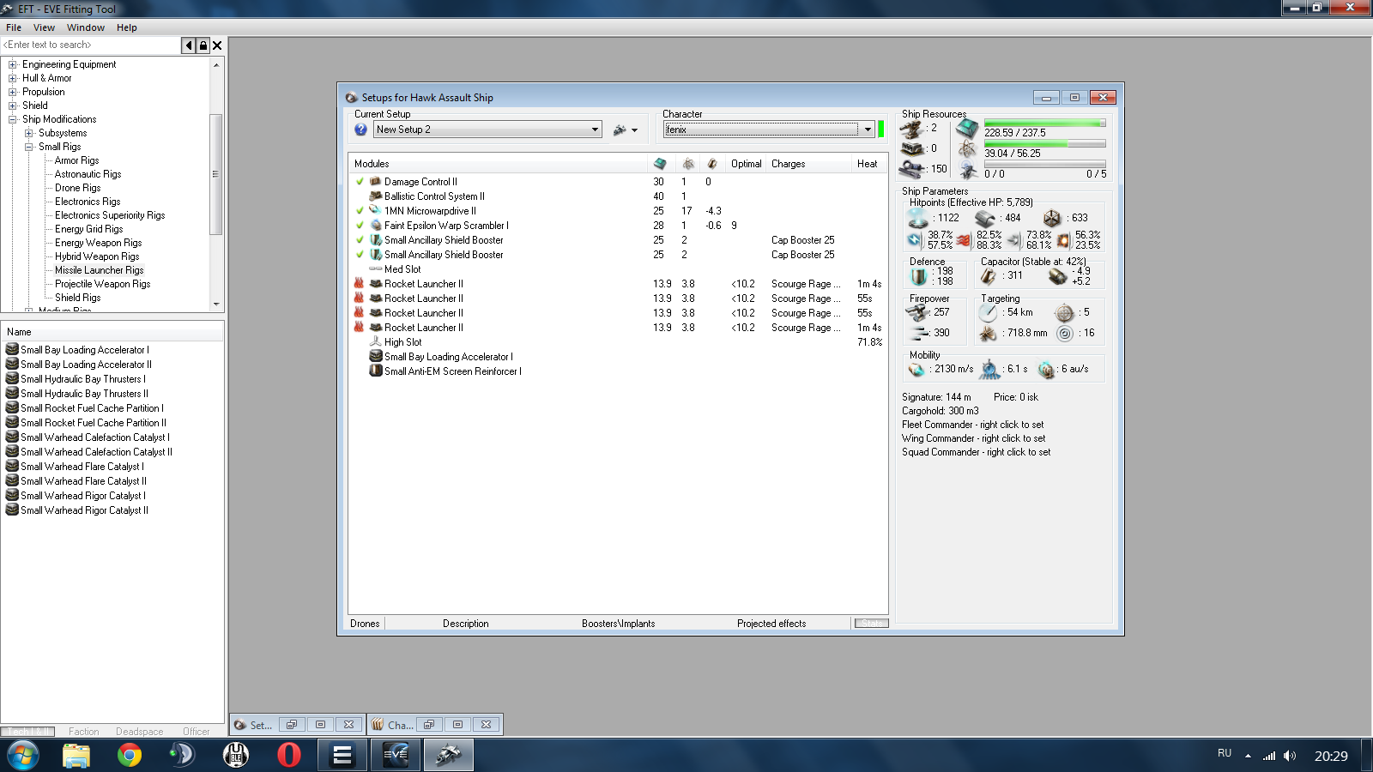Toggle overheat on last Rocket Launcher II
This screenshot has width=1373, height=772.
(x=359, y=328)
